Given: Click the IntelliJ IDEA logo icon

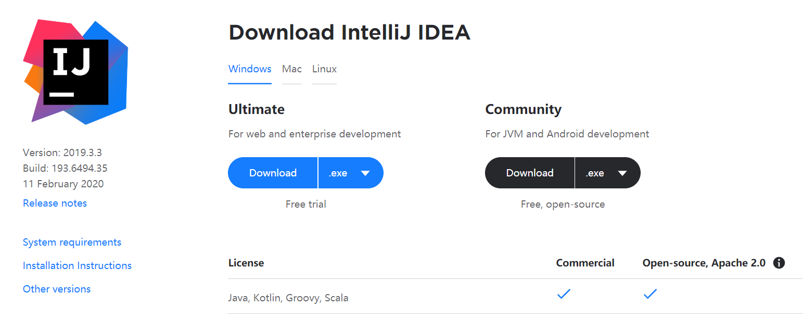Looking at the screenshot, I should [77, 71].
